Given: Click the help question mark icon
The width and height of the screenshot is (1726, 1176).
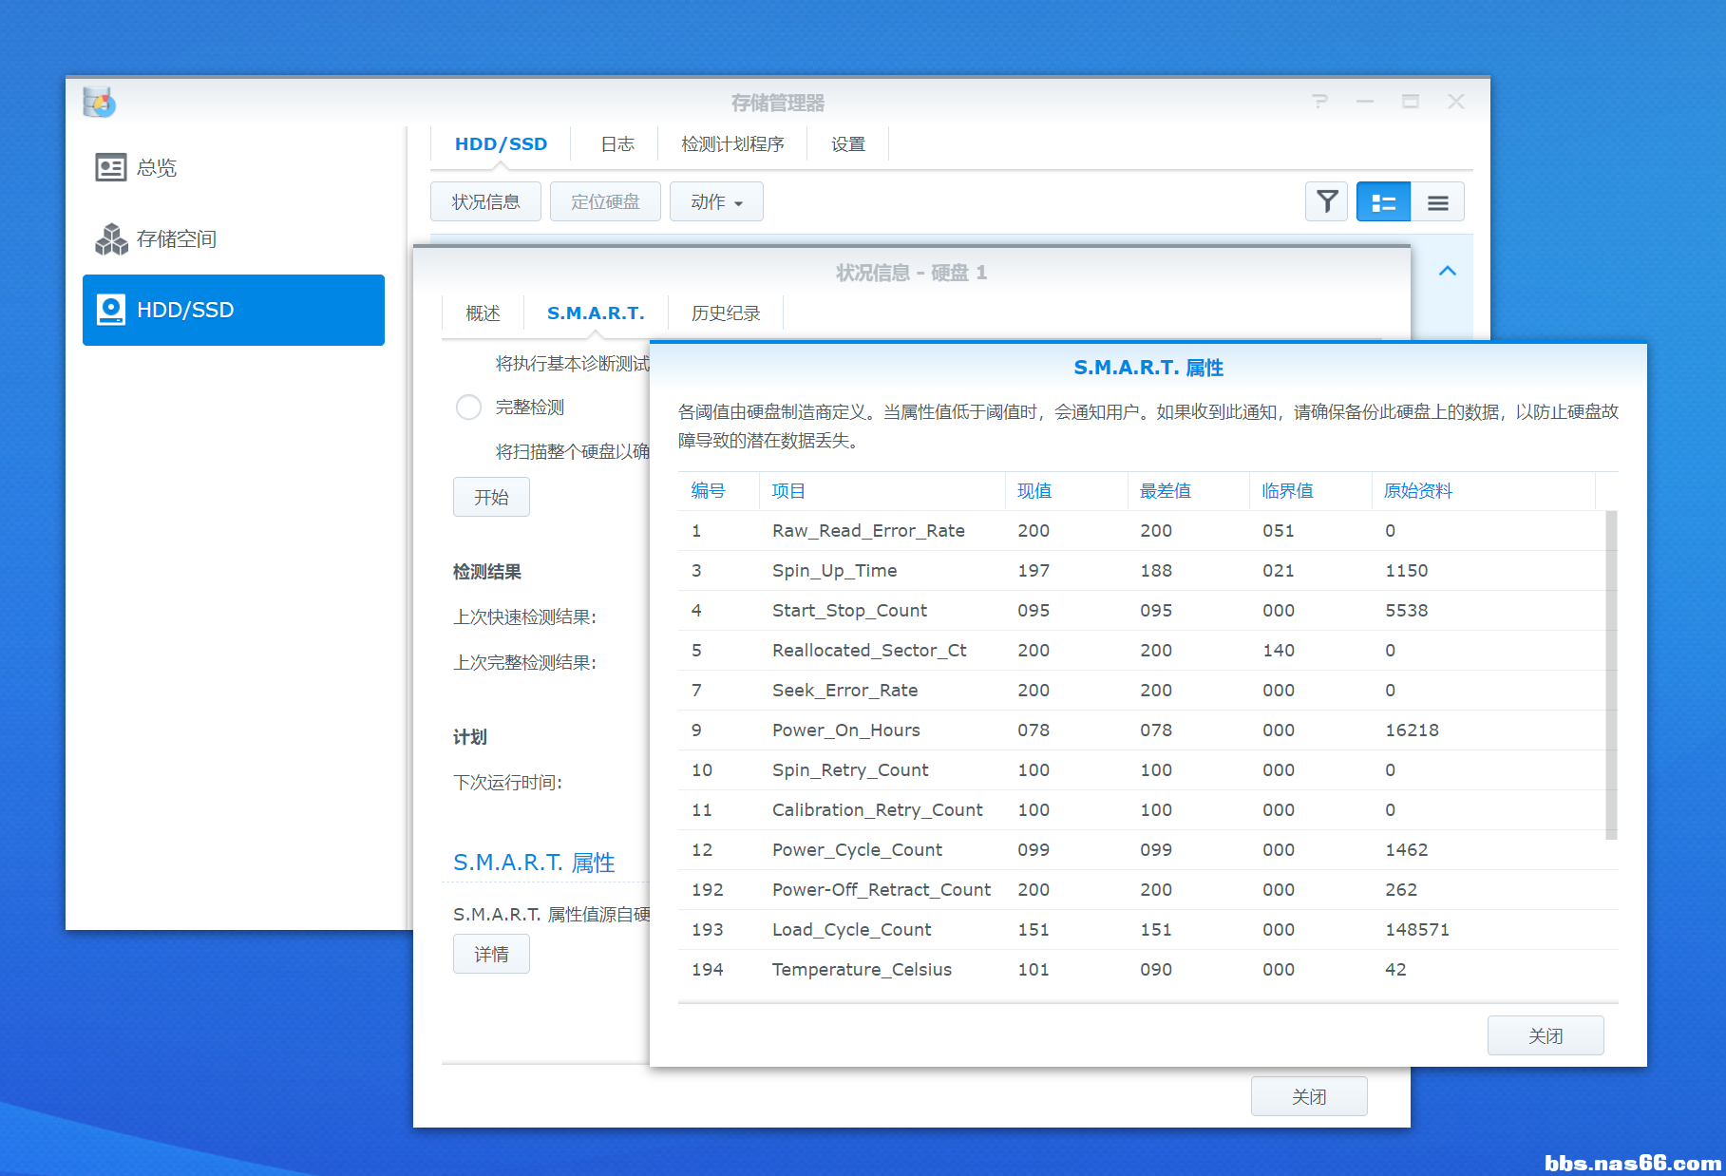Looking at the screenshot, I should click(1319, 101).
